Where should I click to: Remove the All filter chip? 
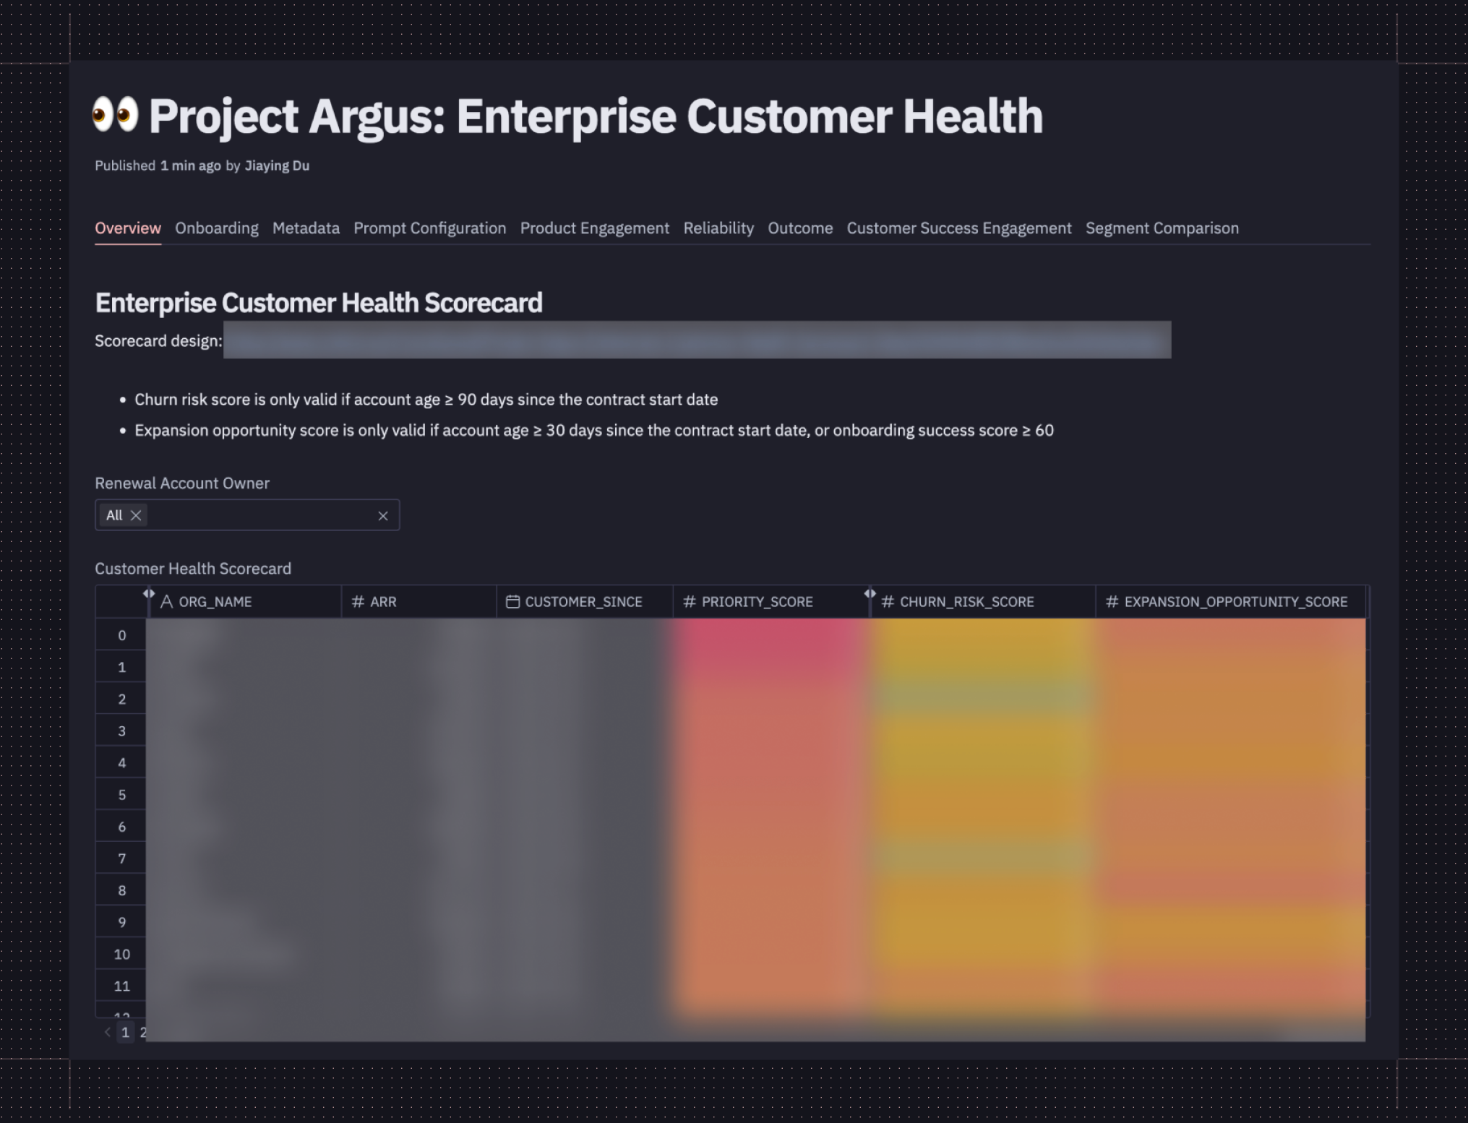(x=136, y=515)
